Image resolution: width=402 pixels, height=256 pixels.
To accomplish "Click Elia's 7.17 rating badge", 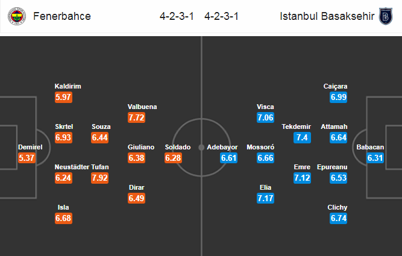I will pos(265,198).
